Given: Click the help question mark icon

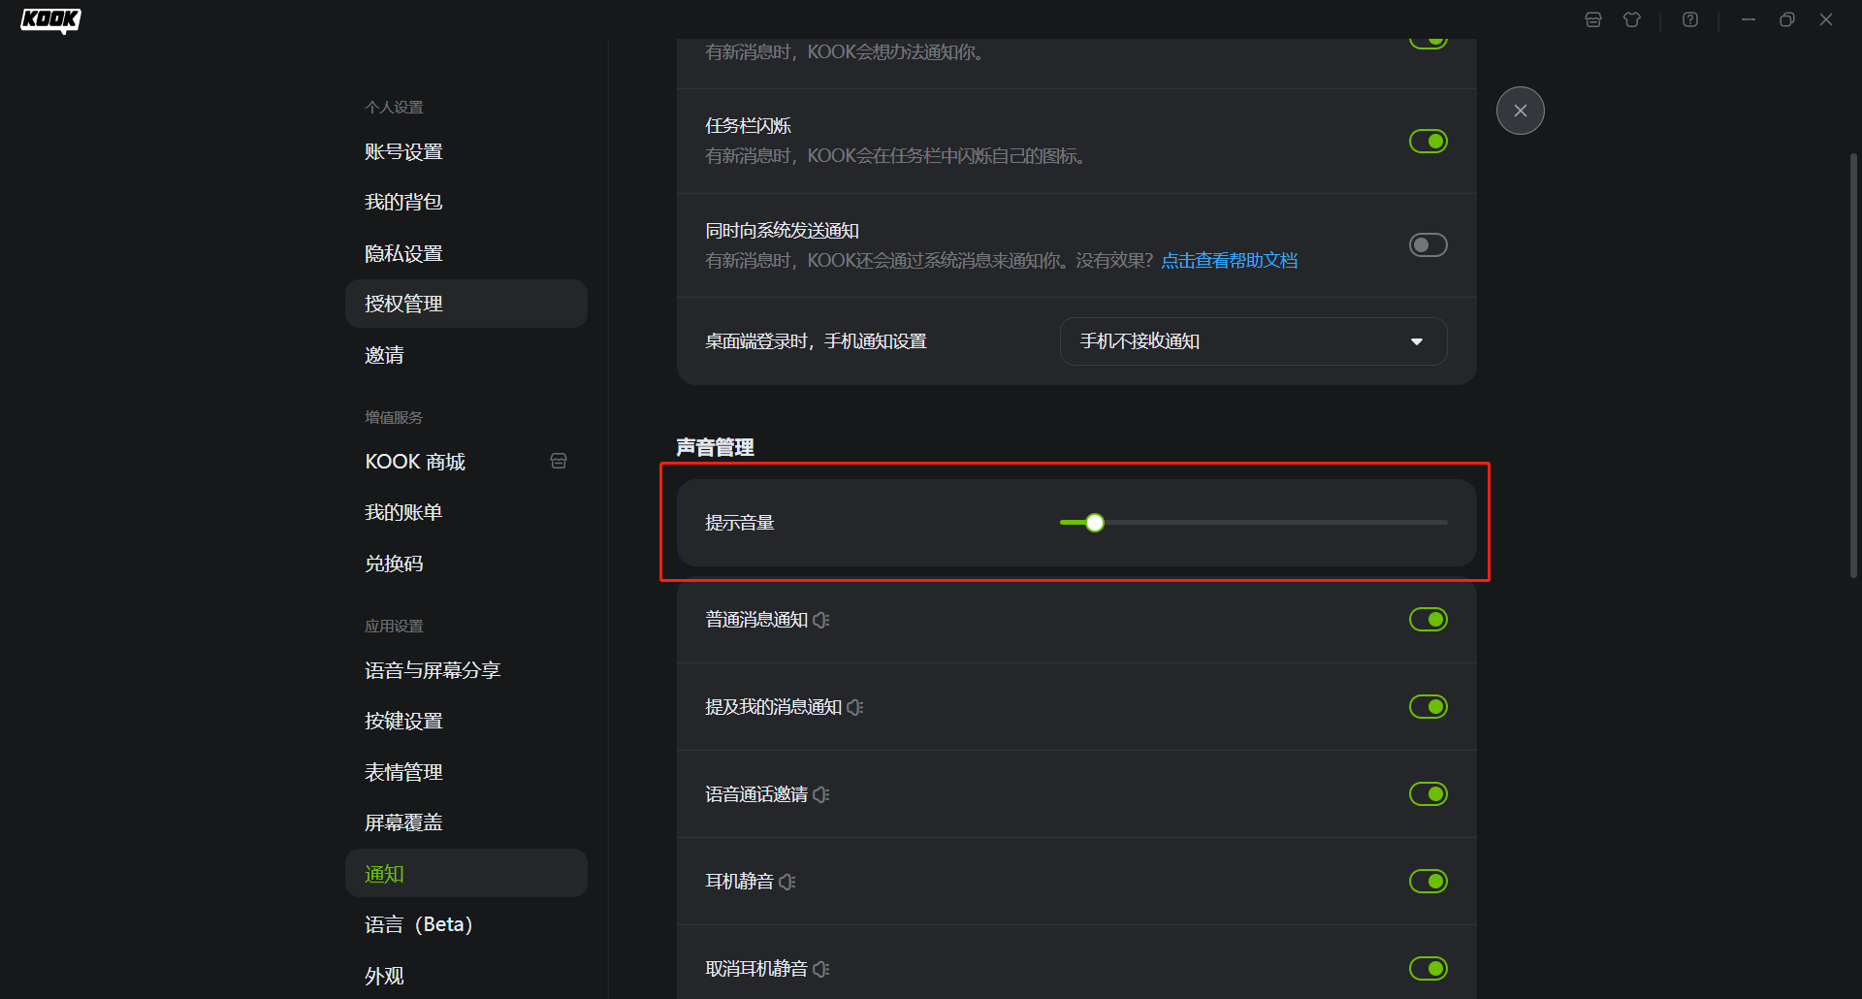Looking at the screenshot, I should pyautogui.click(x=1690, y=19).
